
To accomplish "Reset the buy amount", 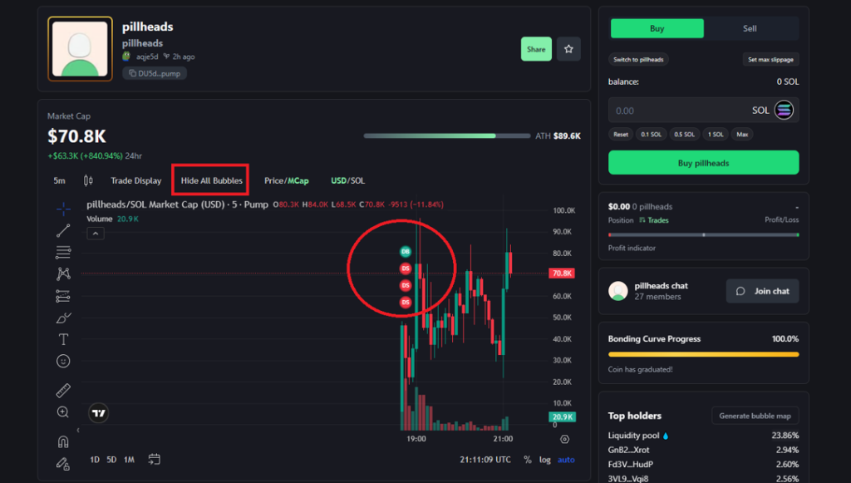I will 621,134.
